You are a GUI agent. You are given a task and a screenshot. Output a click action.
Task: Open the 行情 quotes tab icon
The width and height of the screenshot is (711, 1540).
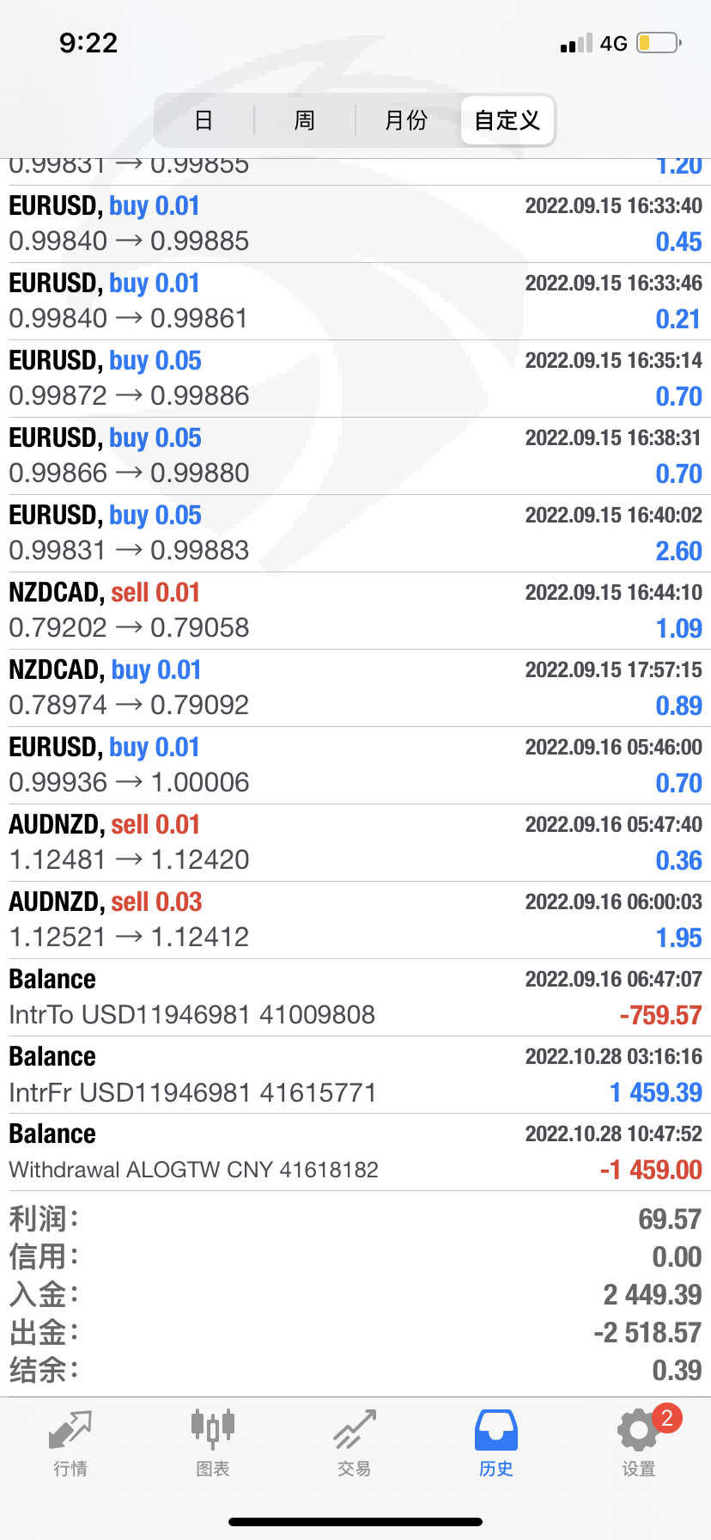(70, 1432)
